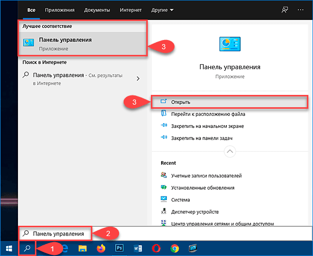This screenshot has height=256, width=313.
Task: Open the Windows Start menu
Action: click(9, 248)
